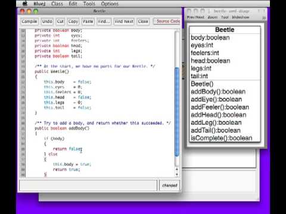This screenshot has width=286, height=214.
Task: Click 'eyes:int' in the UML diagram
Action: 202,45
